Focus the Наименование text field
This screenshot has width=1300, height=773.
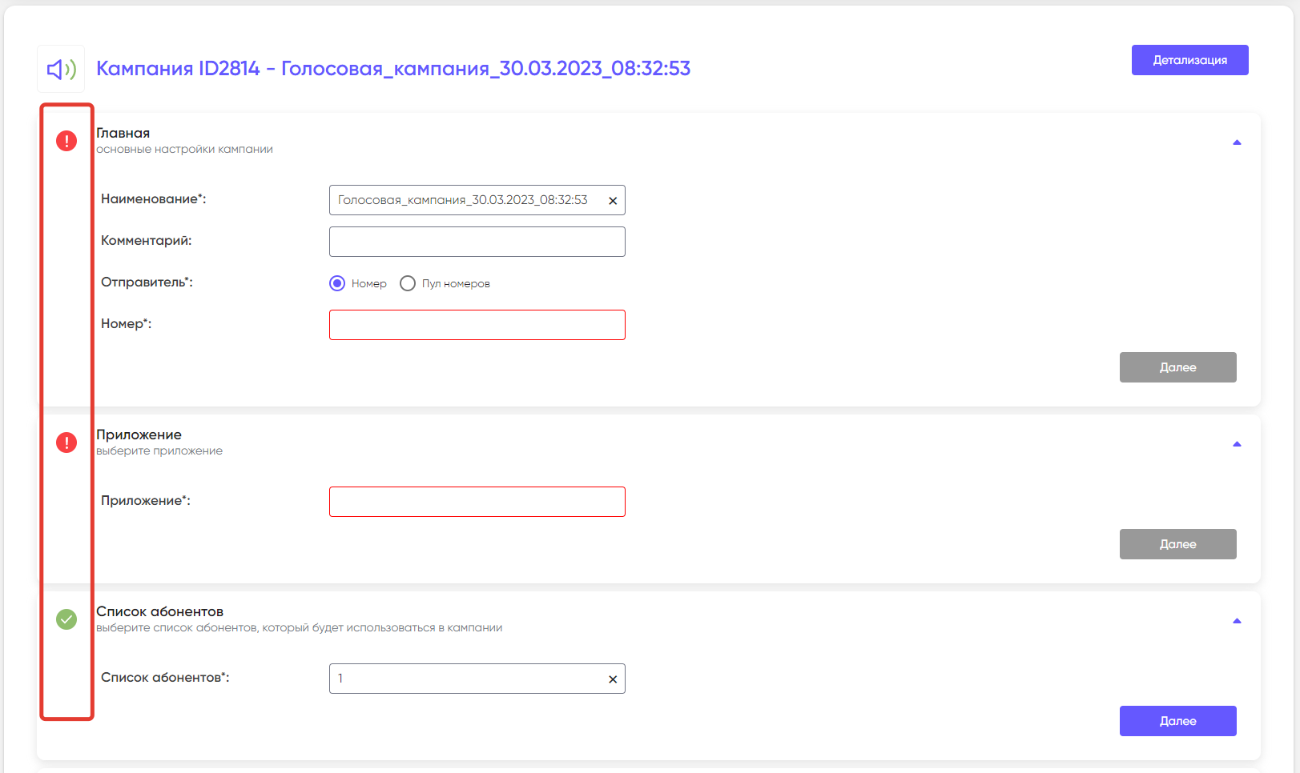coord(465,200)
